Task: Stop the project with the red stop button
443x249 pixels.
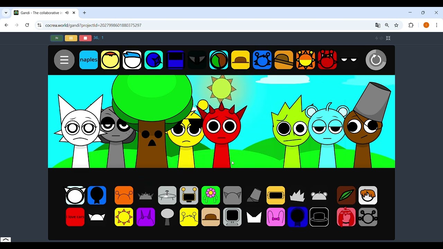Action: [85, 38]
